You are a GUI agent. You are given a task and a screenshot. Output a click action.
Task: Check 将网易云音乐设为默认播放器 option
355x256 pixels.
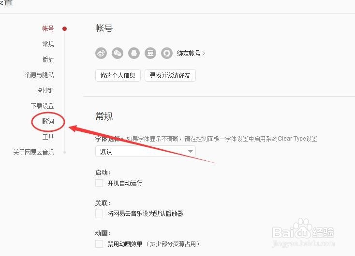point(99,213)
